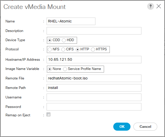Edit the Remote File field
This screenshot has width=165, height=137.
point(94,78)
